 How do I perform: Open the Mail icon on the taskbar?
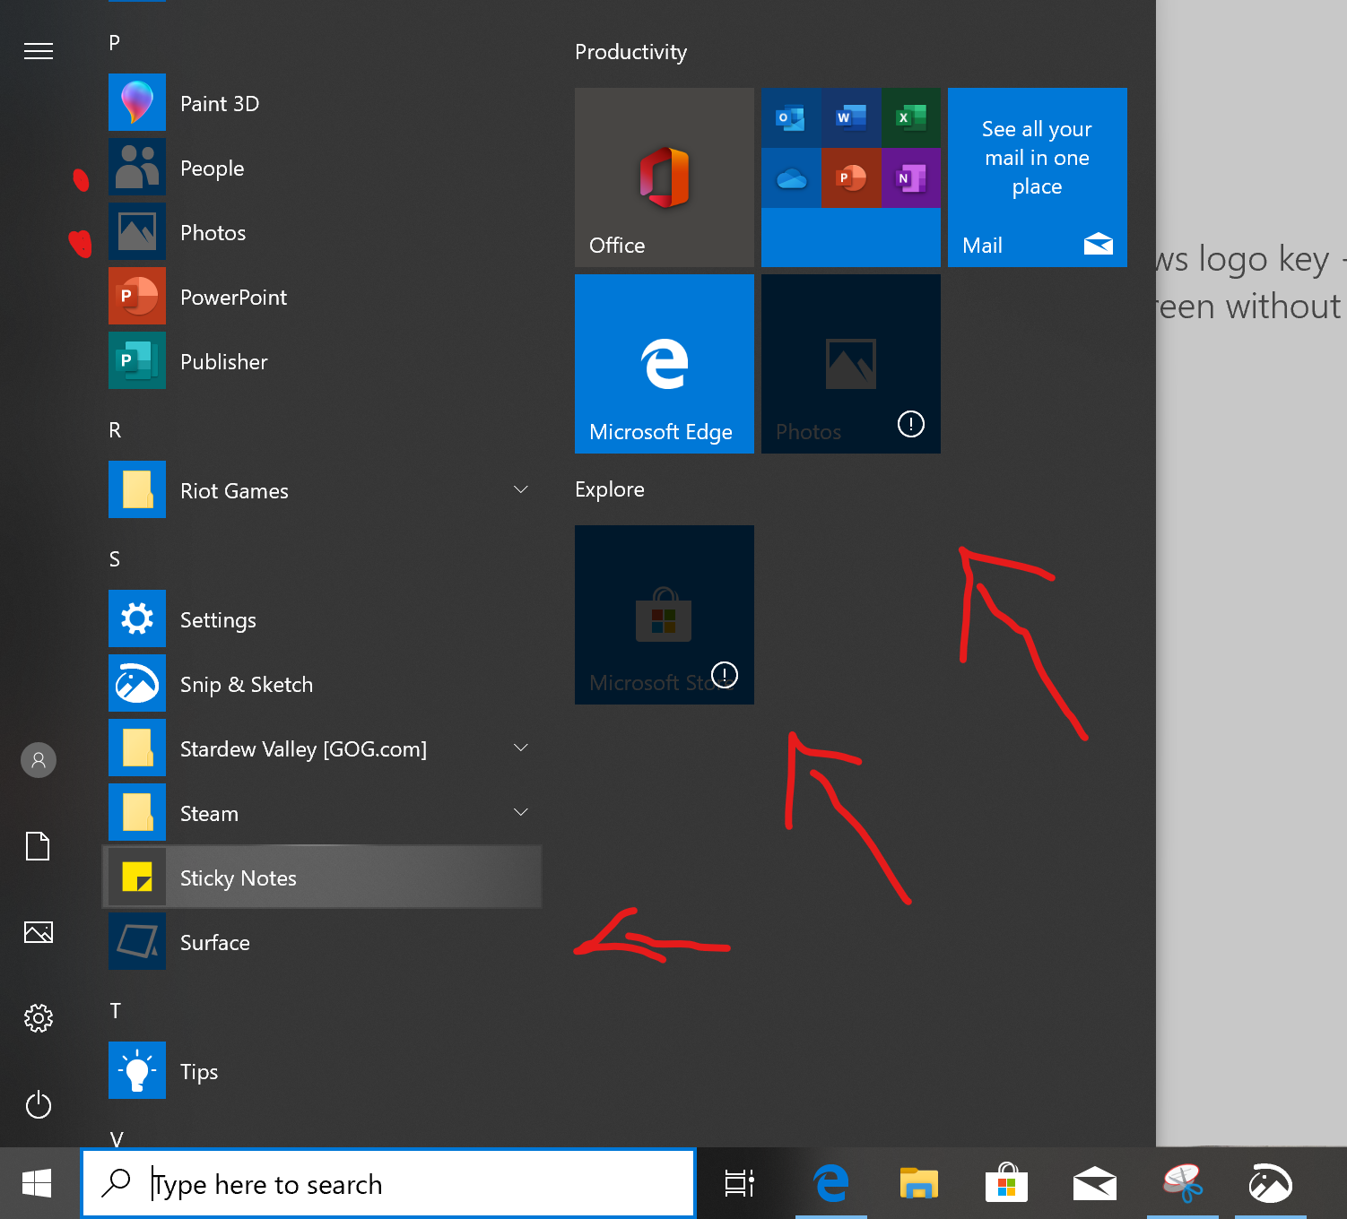(x=1095, y=1183)
